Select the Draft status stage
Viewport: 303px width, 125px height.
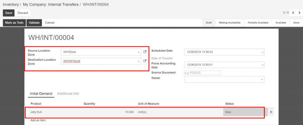209,23
